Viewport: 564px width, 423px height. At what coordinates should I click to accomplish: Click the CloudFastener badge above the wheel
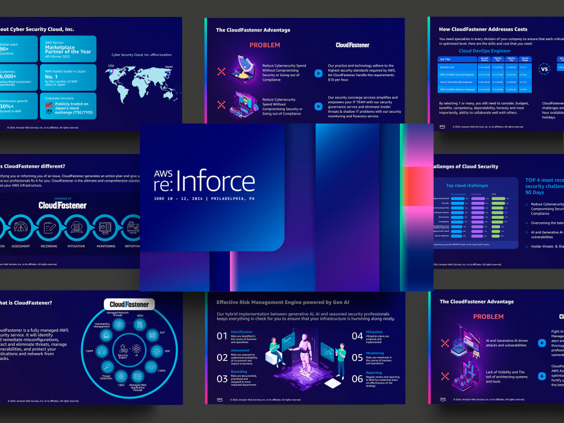[x=130, y=305]
